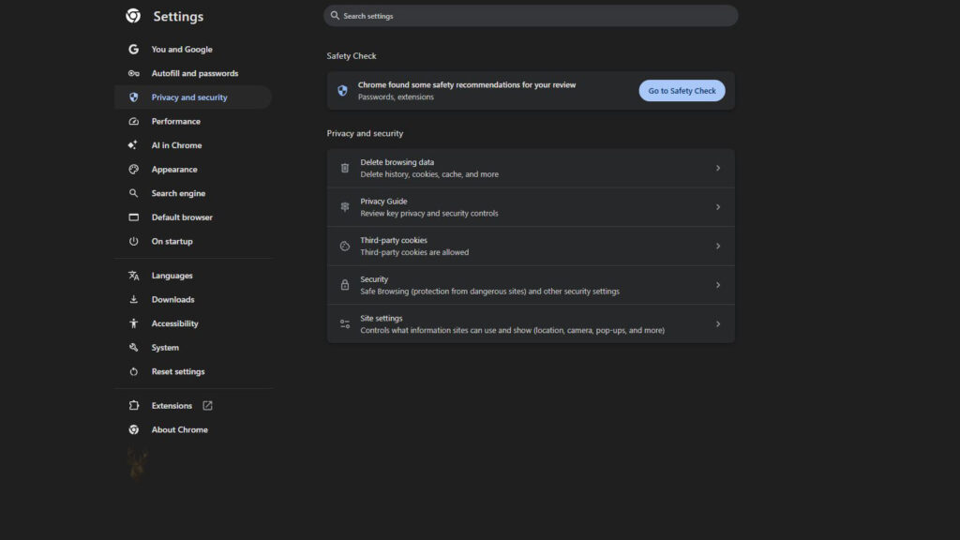Go to Performance settings
960x540 pixels.
click(x=193, y=121)
